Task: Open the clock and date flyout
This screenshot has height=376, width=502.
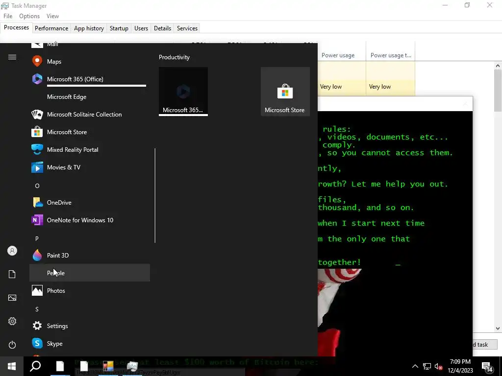Action: tap(460, 366)
